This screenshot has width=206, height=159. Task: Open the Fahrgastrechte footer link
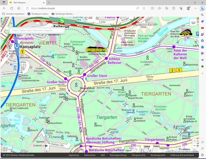click(138, 155)
